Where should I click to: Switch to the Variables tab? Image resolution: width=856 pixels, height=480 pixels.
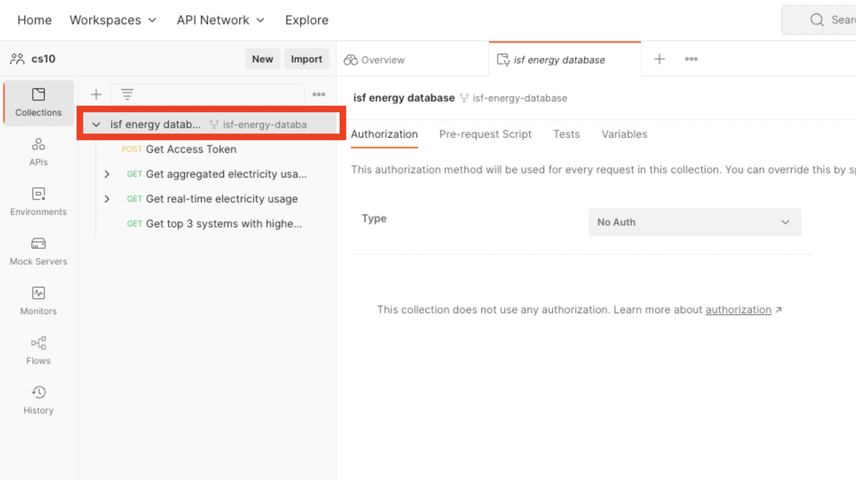tap(624, 134)
